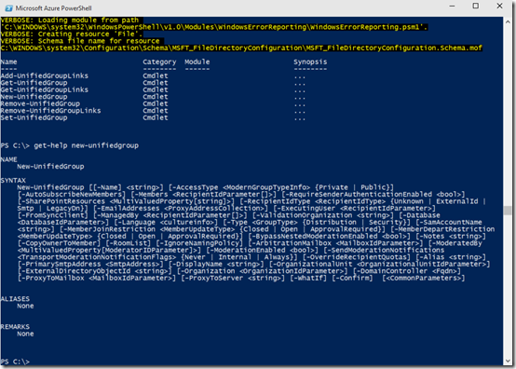Screen dimensions: 516x369
Task: Click the '[<CommonParameters>]' text
Action: (423, 279)
